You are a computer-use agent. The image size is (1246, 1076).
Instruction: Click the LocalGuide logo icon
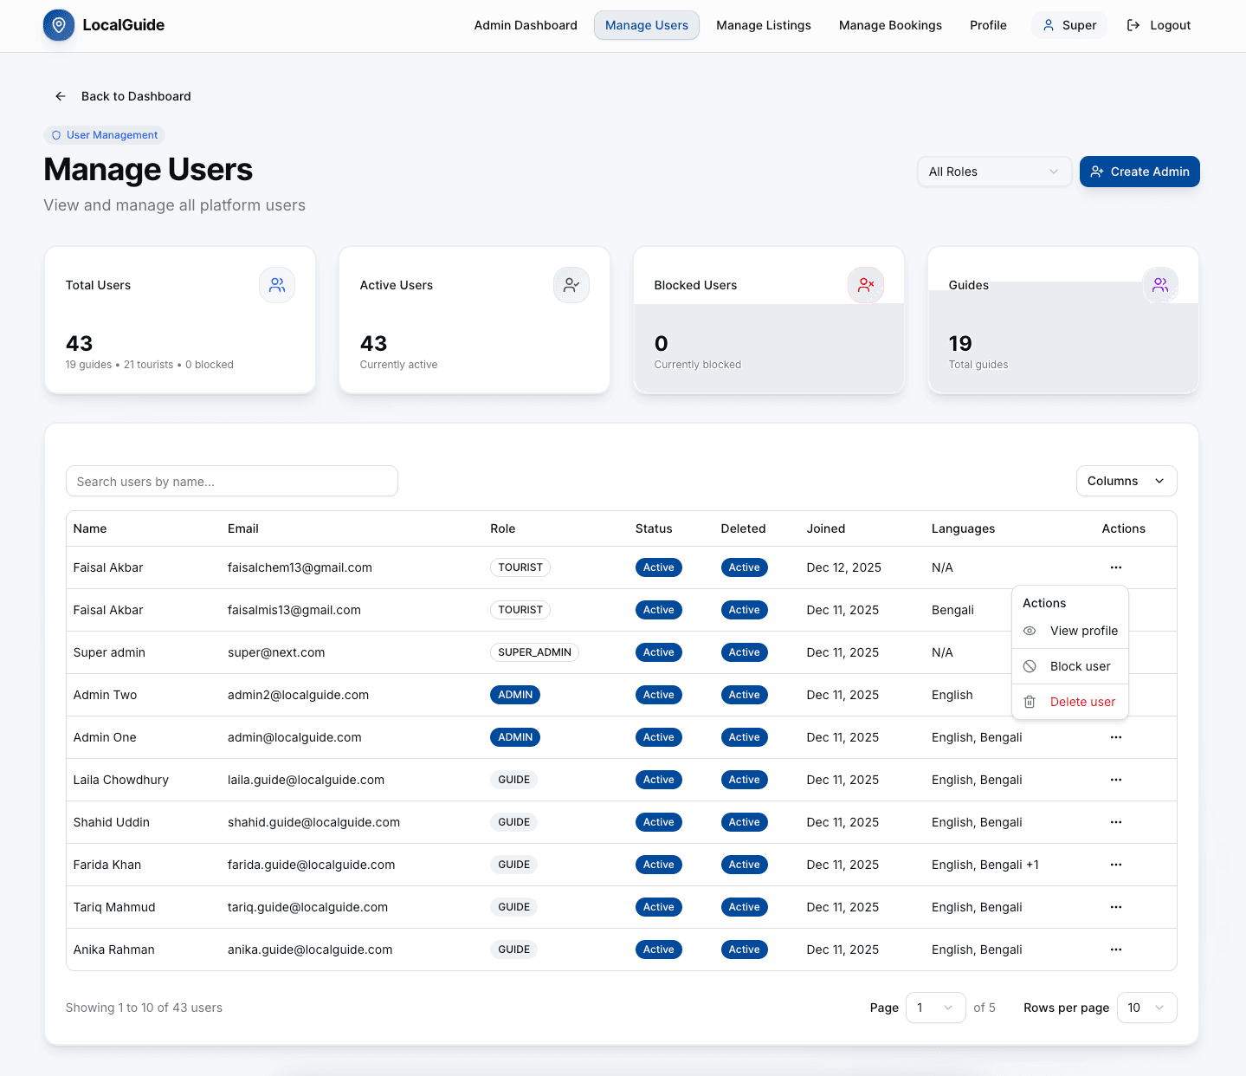coord(58,25)
